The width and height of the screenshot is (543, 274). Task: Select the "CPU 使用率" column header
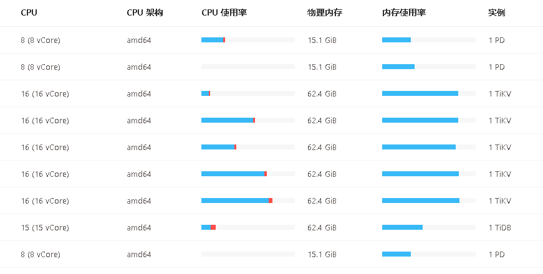[x=224, y=13]
